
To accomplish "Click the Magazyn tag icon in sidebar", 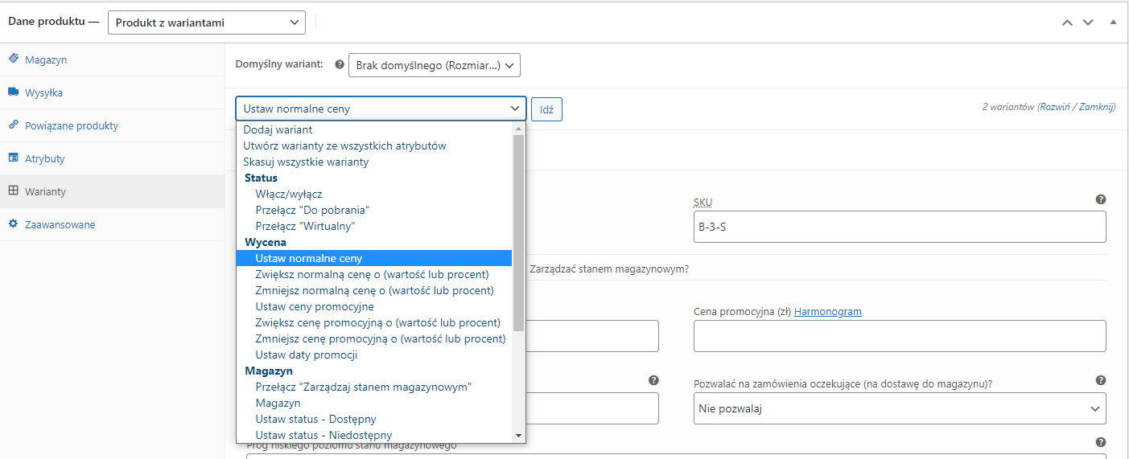I will (14, 59).
